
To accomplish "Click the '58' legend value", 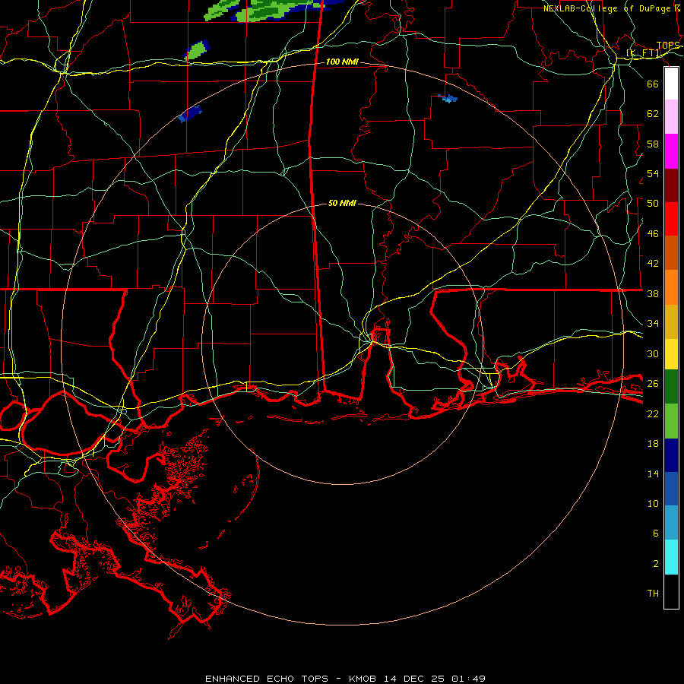I will 653,144.
